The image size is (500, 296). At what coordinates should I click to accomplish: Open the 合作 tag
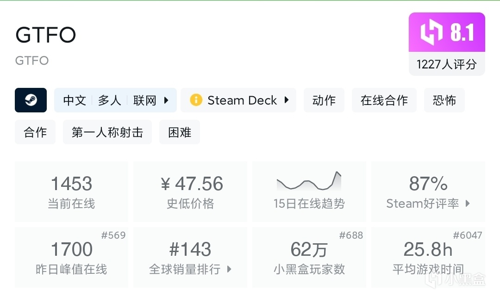click(x=35, y=133)
